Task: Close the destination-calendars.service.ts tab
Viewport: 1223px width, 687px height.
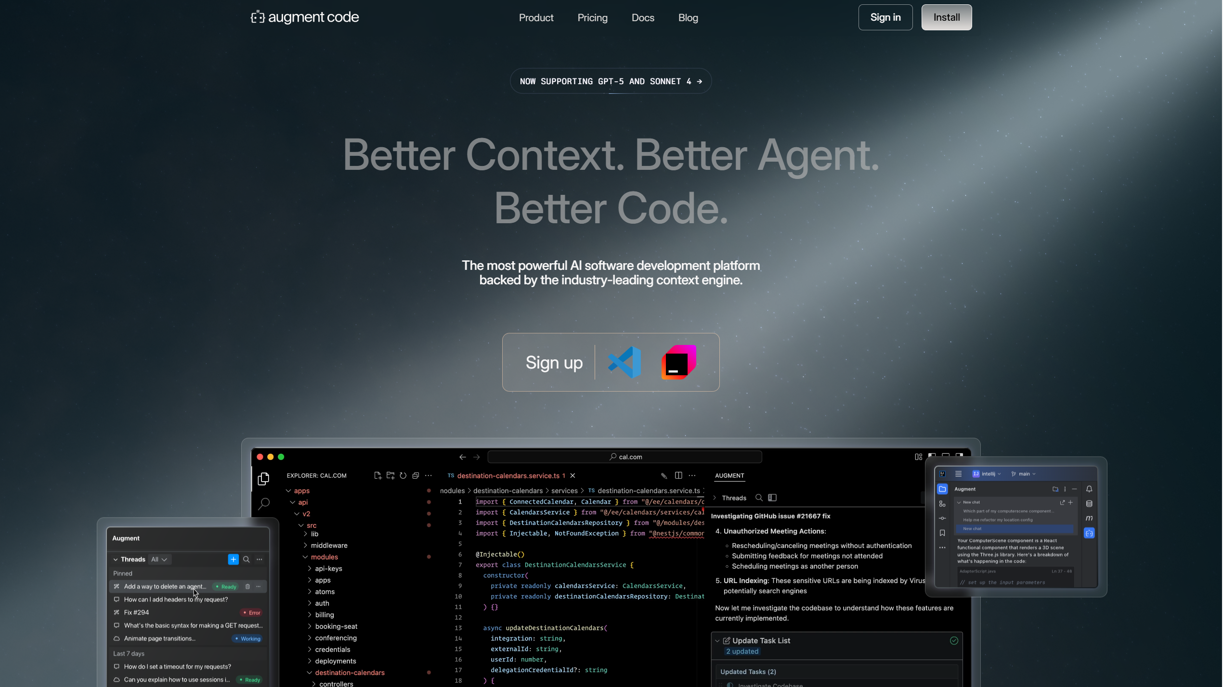Action: pos(573,475)
